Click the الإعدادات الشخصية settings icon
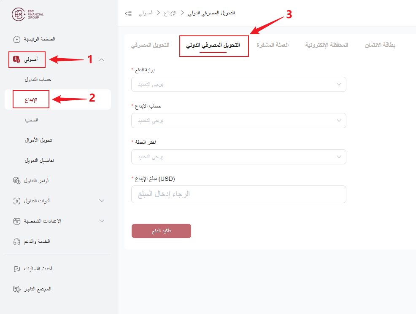The image size is (416, 314). click(17, 221)
